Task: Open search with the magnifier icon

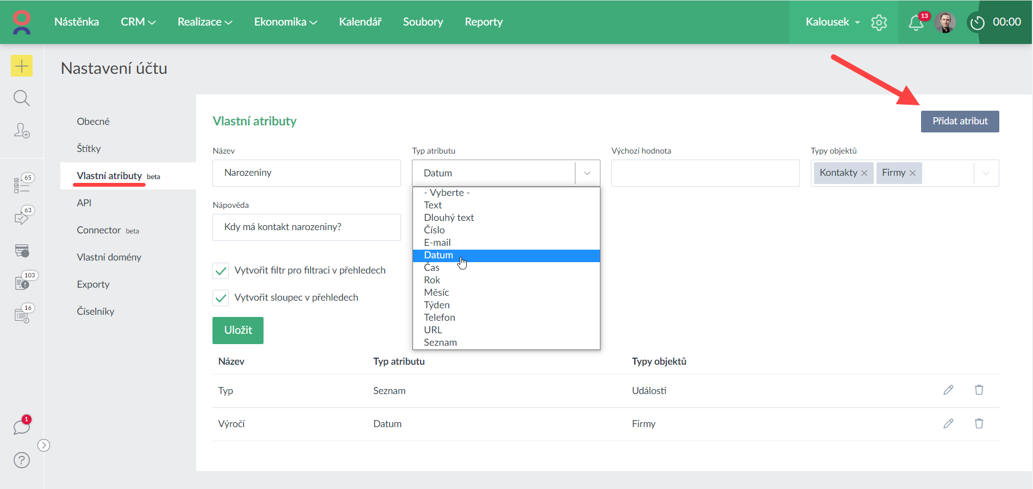Action: [x=22, y=98]
